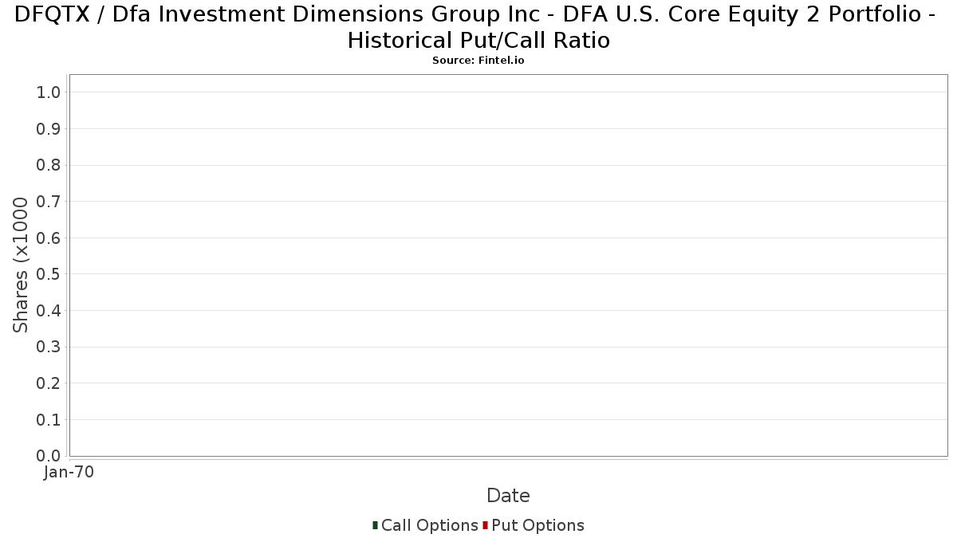Toggle the Call Options legend label

pyautogui.click(x=429, y=525)
